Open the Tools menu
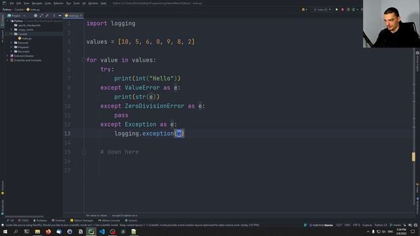The width and height of the screenshot is (420, 236). pos(77,3)
